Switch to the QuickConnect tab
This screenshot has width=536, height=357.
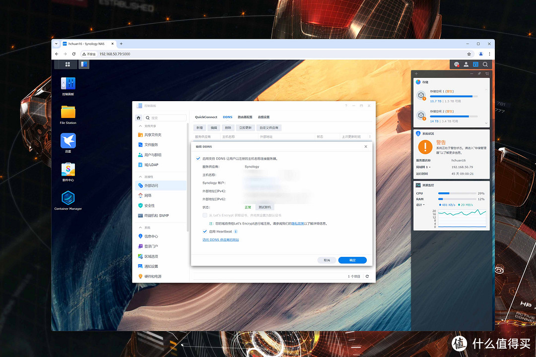pyautogui.click(x=206, y=117)
